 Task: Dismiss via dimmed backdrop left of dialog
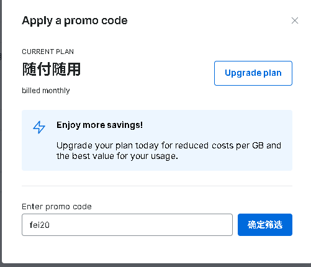[1, 132]
